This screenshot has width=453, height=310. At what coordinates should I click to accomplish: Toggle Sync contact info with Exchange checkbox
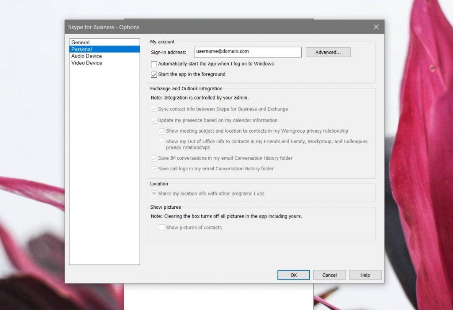154,109
